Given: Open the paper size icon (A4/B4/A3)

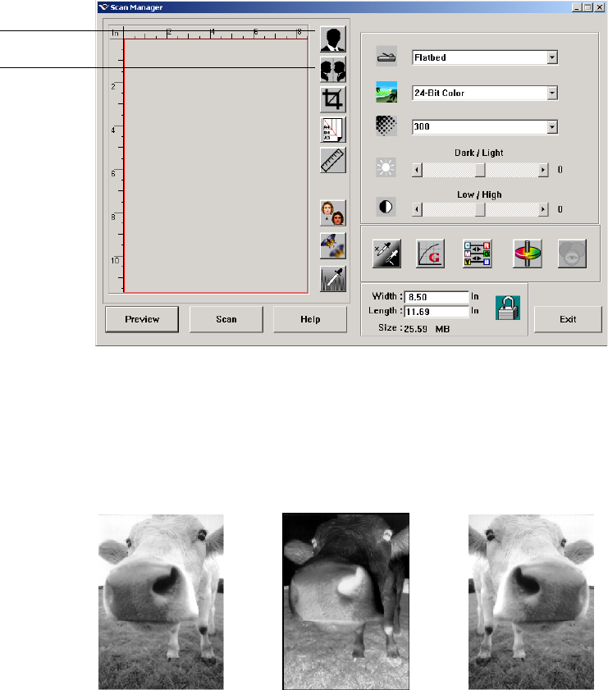Looking at the screenshot, I should tap(333, 130).
